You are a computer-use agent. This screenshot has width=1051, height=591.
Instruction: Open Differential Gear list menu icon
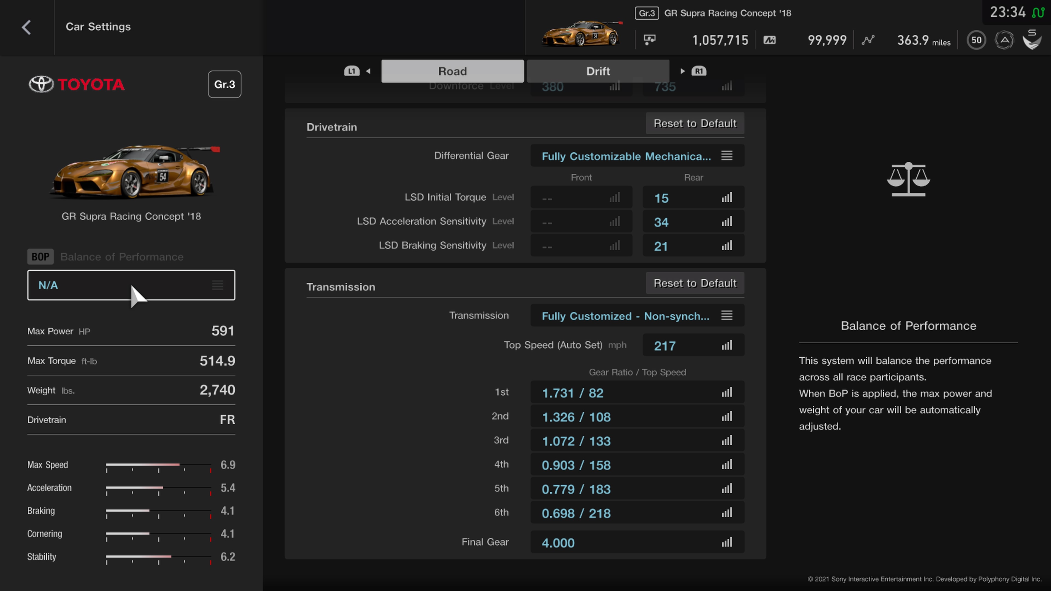[x=727, y=155]
